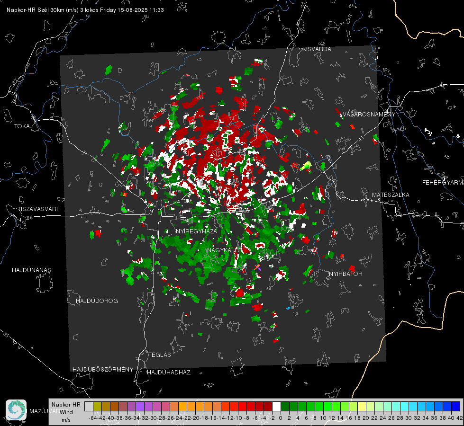Click the white swatch in the wind legend
The height and width of the screenshot is (426, 464).
tap(276, 407)
